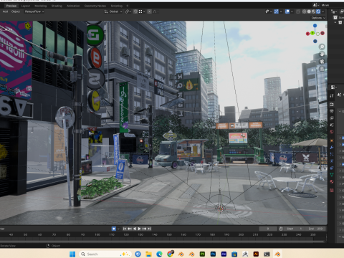Click the Z axis on the navigation gizmo

click(x=315, y=26)
